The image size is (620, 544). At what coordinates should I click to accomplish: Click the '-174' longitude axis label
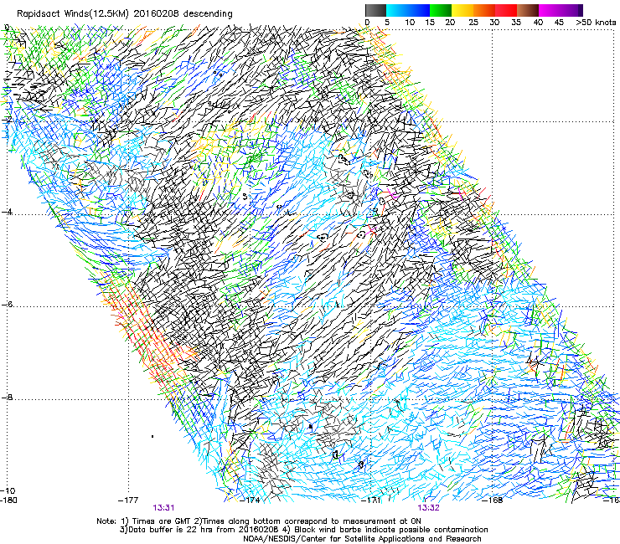[x=250, y=500]
